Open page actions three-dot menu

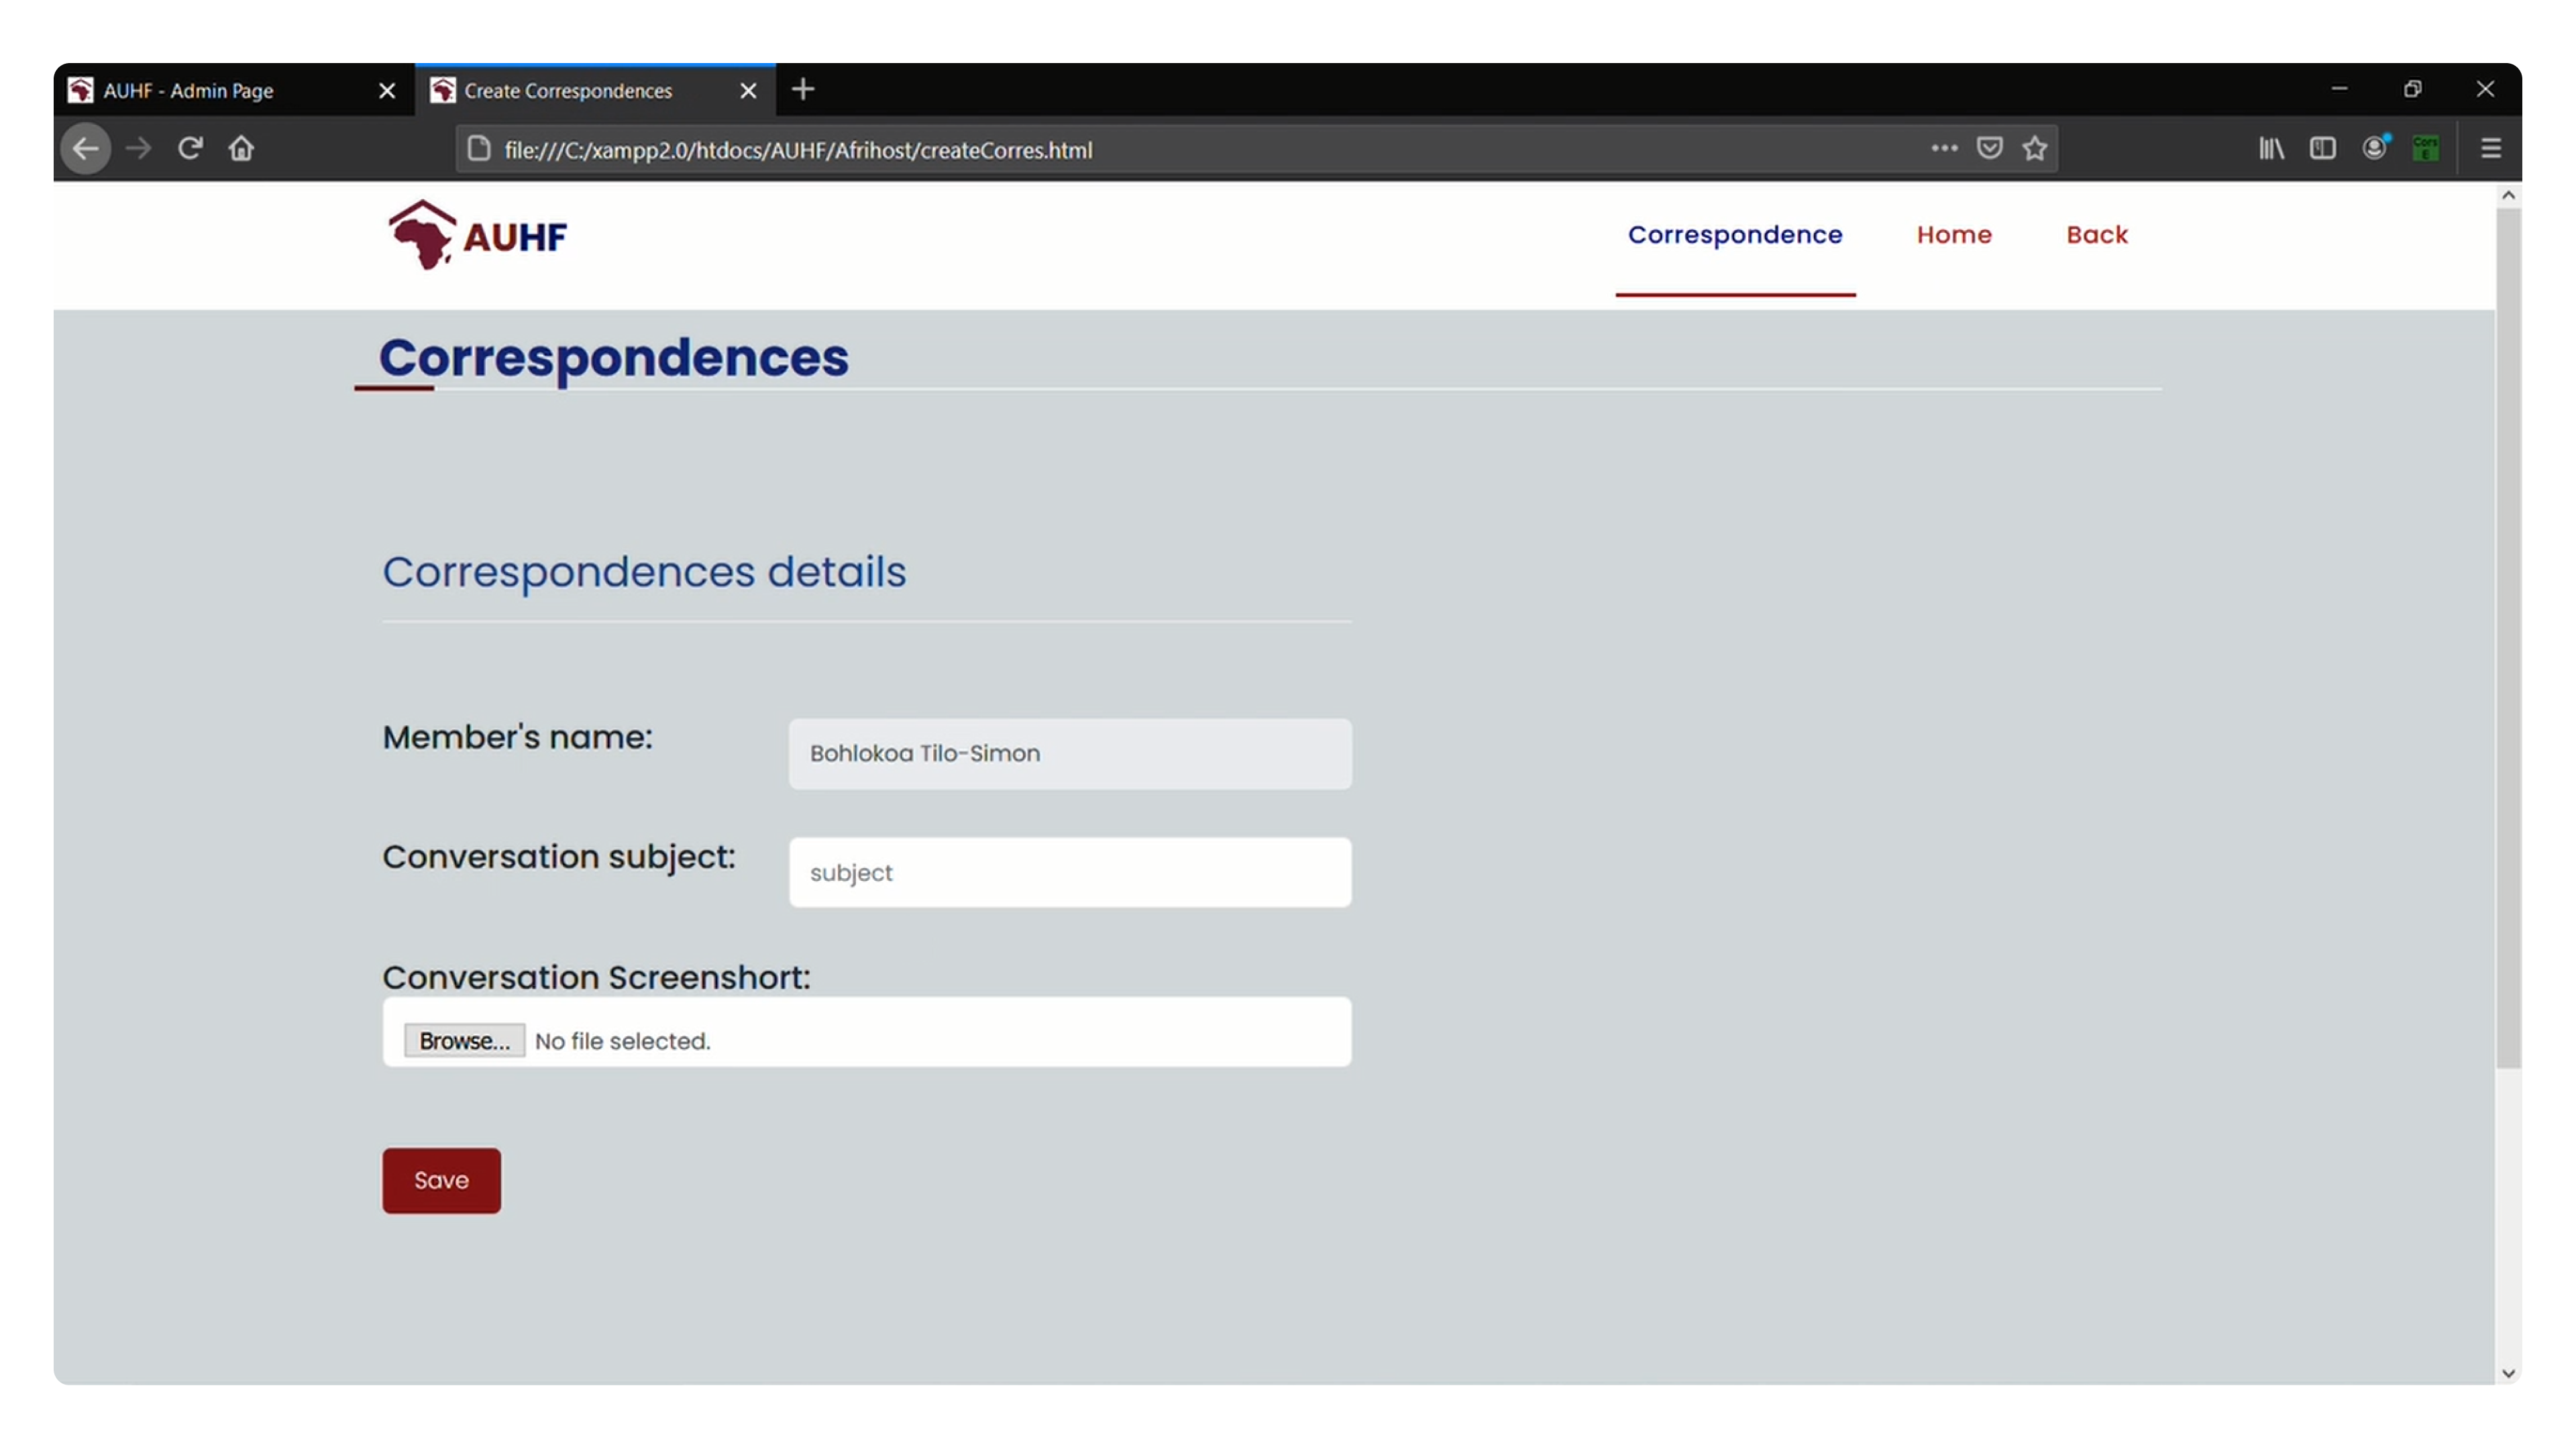[x=1944, y=148]
